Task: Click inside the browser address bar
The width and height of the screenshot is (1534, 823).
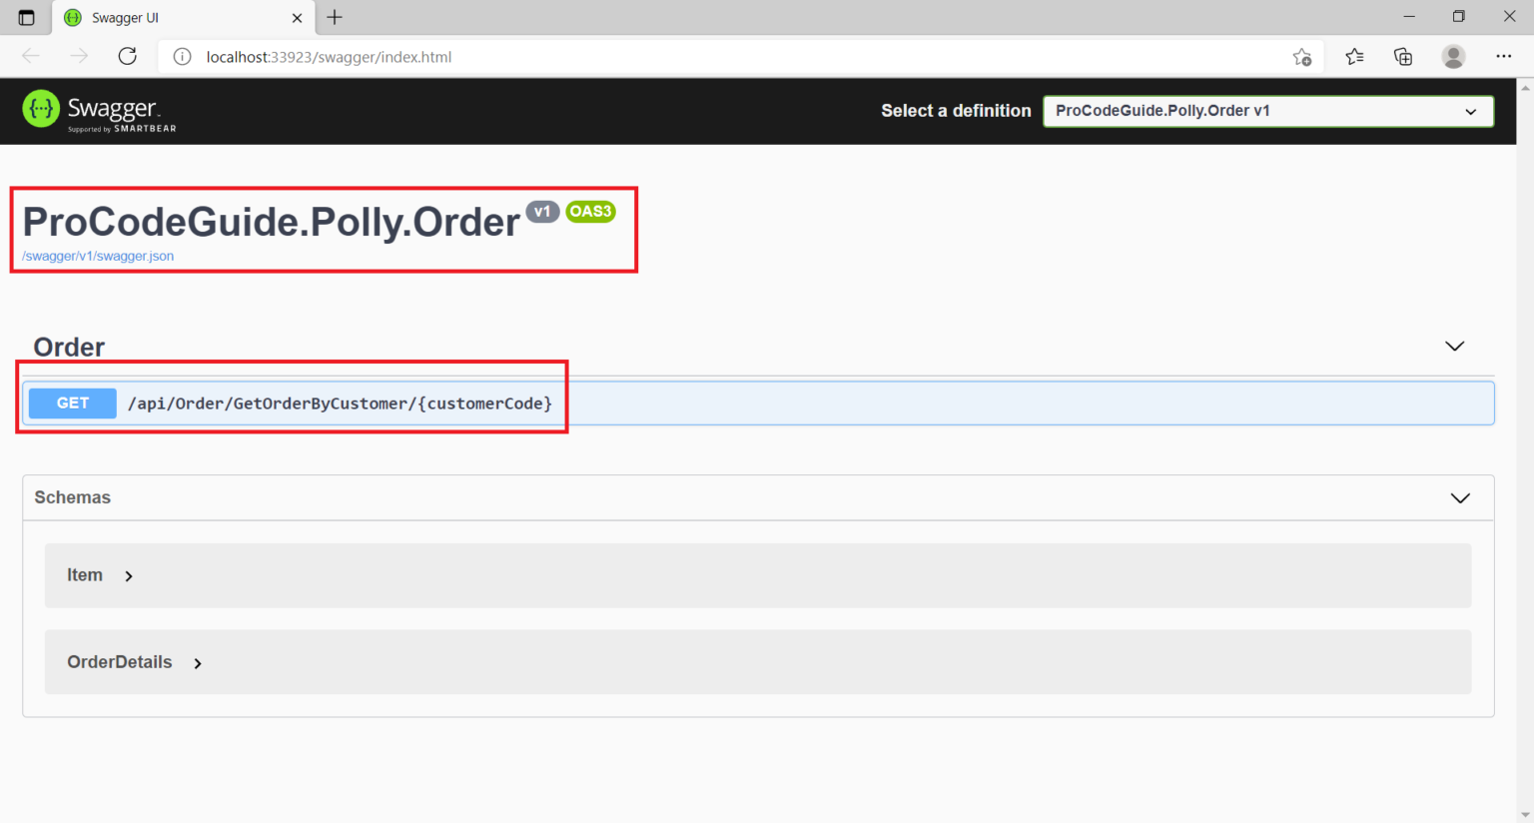Action: [x=599, y=57]
